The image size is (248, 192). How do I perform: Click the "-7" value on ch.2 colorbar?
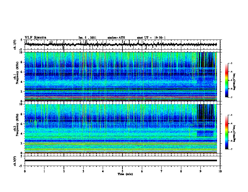pos(231,149)
